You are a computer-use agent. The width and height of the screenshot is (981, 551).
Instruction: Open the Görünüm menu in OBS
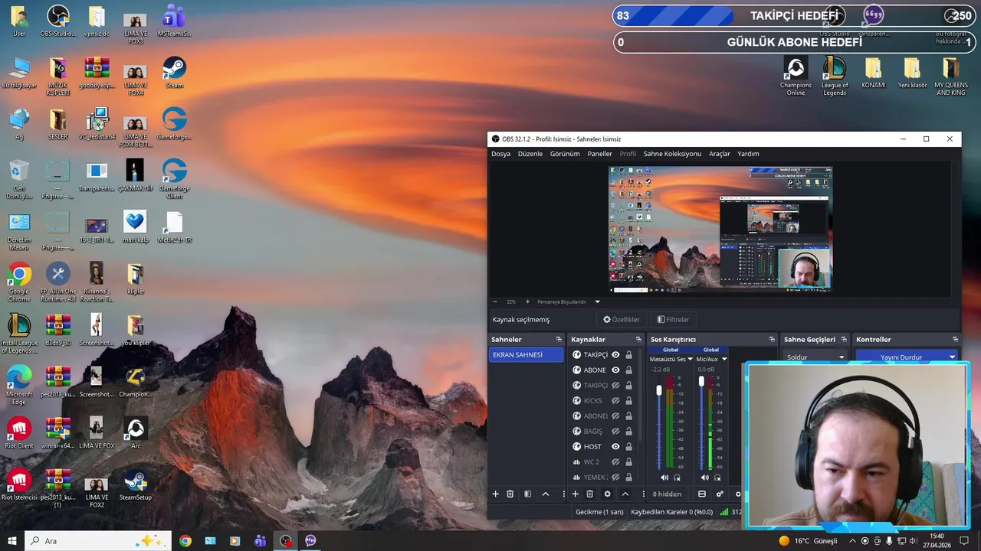point(565,154)
